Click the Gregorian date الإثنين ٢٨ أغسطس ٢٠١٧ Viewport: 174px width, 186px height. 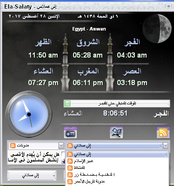coord(34,16)
